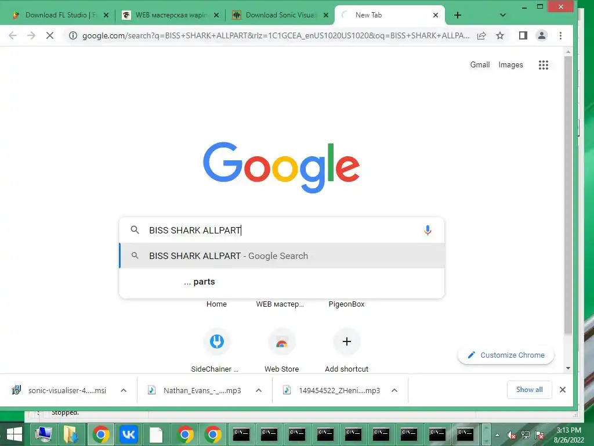
Task: Click the network tray icon
Action: pyautogui.click(x=526, y=435)
